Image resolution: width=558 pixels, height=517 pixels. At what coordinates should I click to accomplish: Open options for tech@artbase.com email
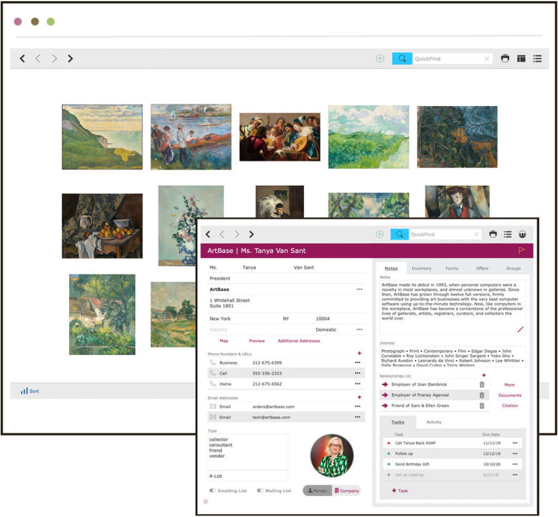357,417
